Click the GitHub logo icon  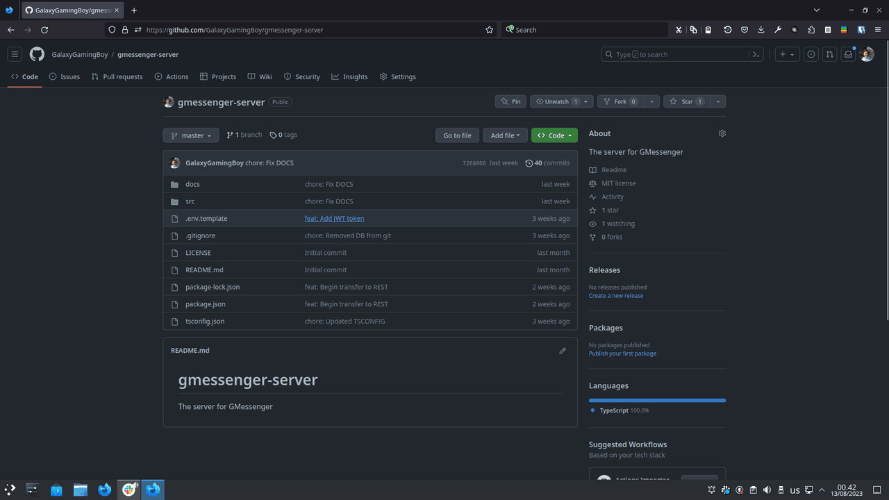pos(37,54)
